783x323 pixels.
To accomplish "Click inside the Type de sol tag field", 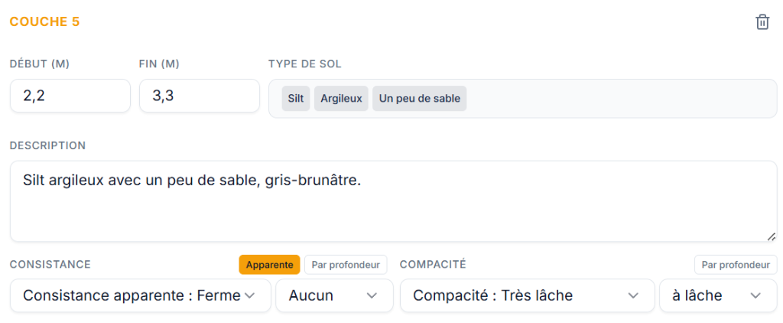I will pos(622,99).
